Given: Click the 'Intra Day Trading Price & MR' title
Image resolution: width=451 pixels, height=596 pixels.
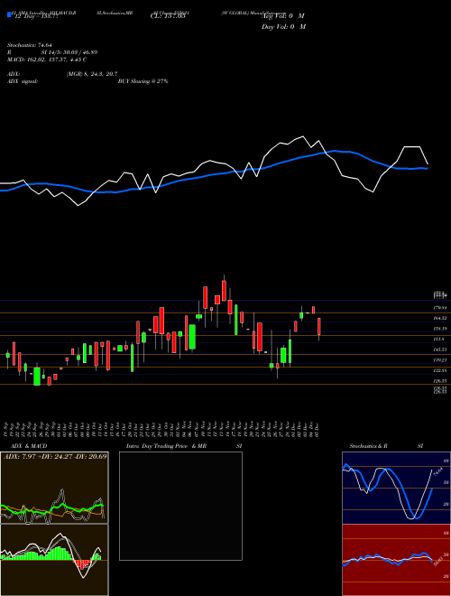Looking at the screenshot, I should pos(166,446).
